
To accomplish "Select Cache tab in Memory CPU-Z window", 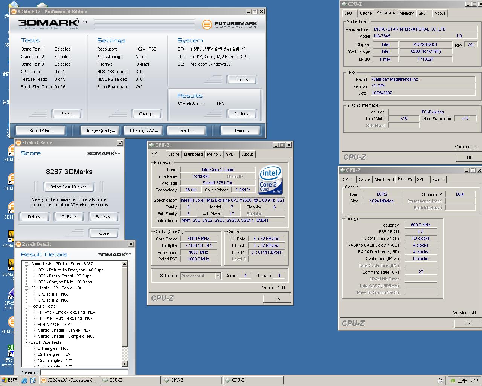I will 364,179.
